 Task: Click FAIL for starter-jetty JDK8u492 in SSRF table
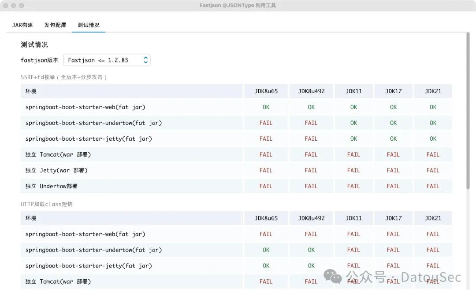point(311,139)
